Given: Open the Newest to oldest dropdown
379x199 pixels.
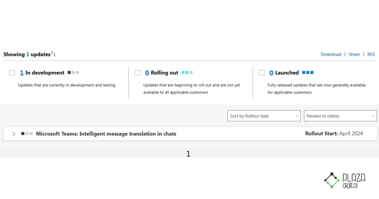Looking at the screenshot, I should 340,116.
